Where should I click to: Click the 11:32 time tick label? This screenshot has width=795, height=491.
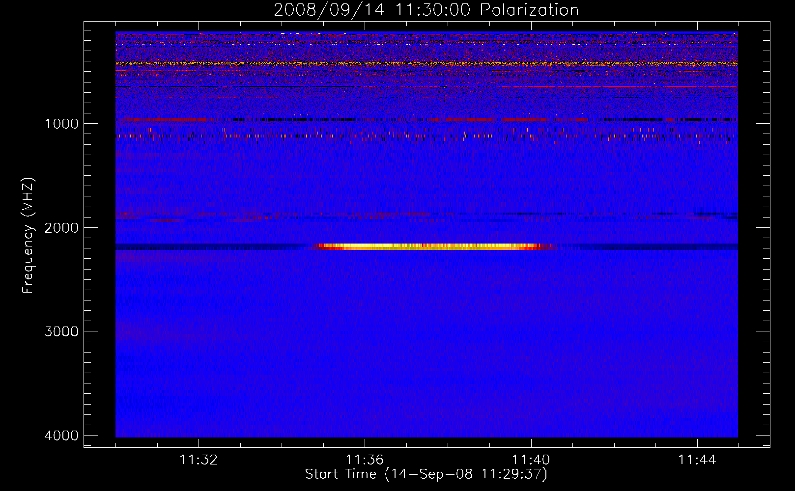click(x=199, y=460)
